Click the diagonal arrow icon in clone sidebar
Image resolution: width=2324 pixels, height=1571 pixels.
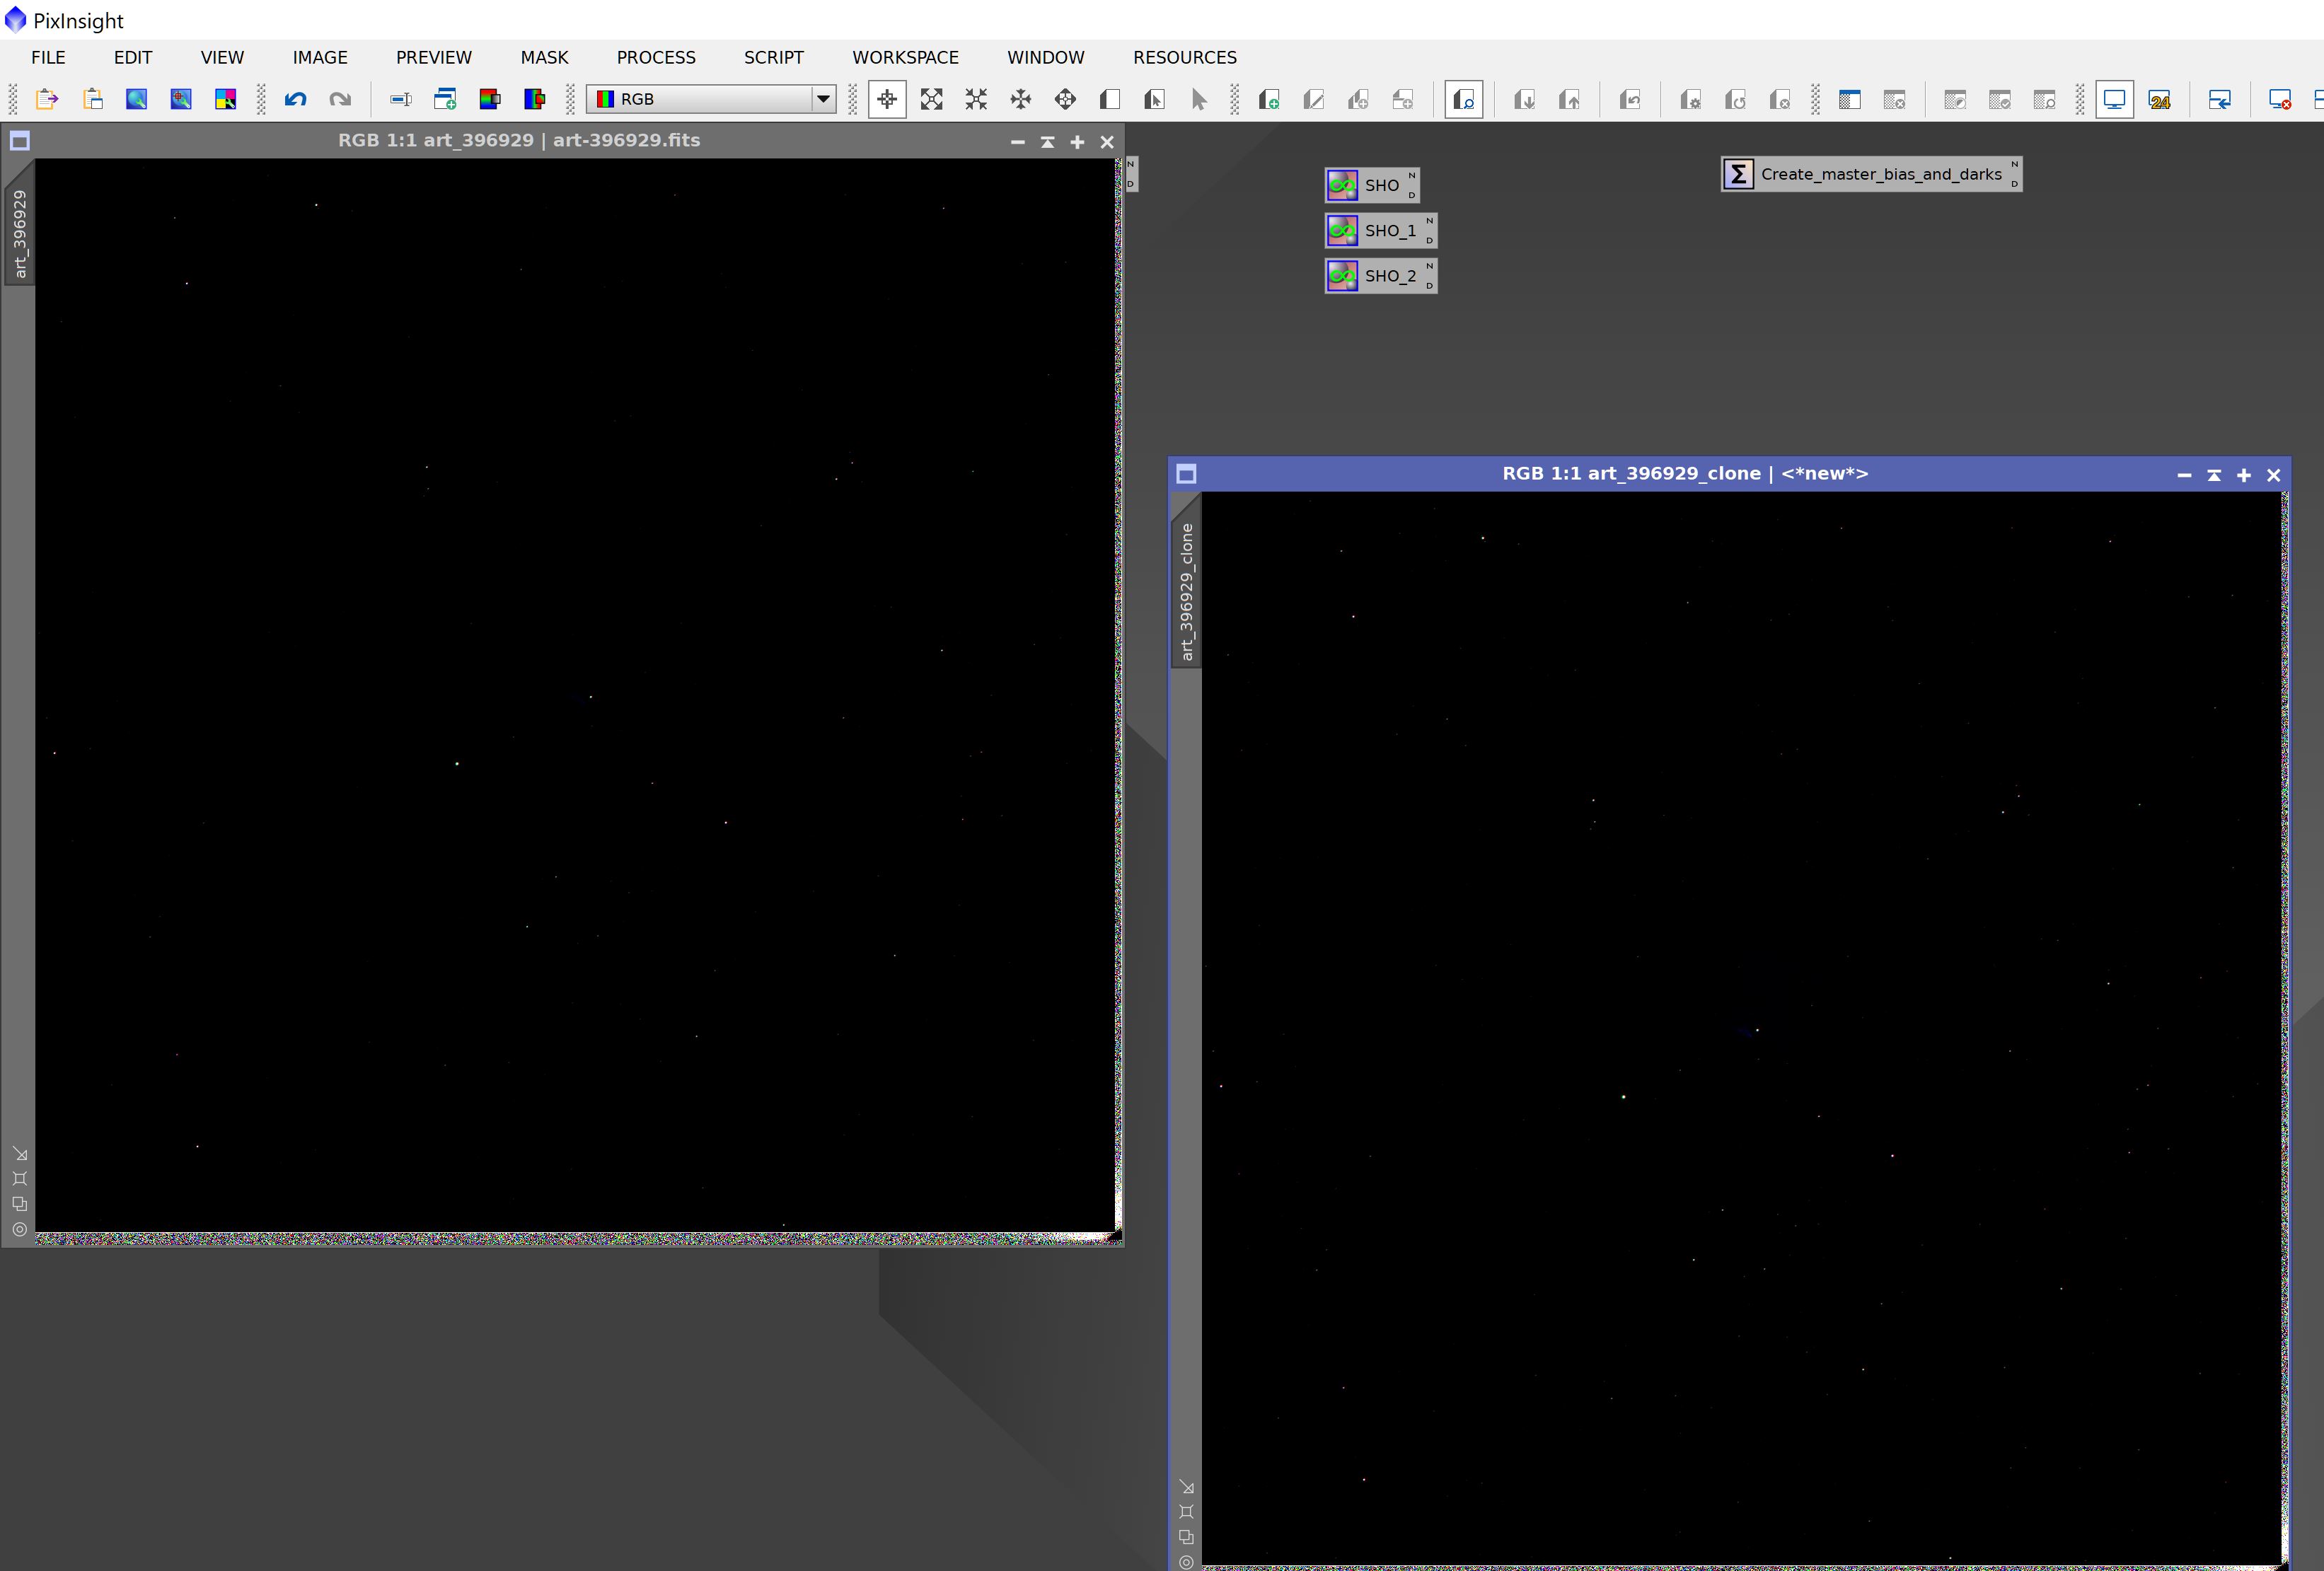tap(1186, 1487)
